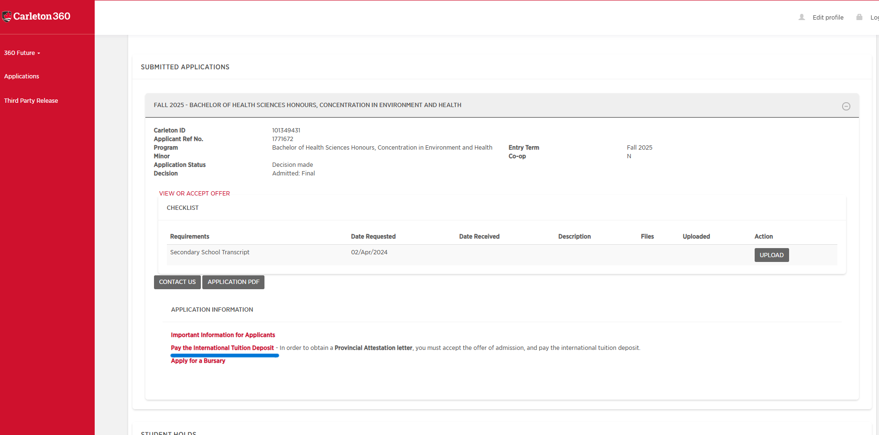The width and height of the screenshot is (879, 435).
Task: Open the Application PDF button
Action: pyautogui.click(x=233, y=282)
